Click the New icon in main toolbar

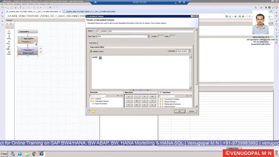3,8
